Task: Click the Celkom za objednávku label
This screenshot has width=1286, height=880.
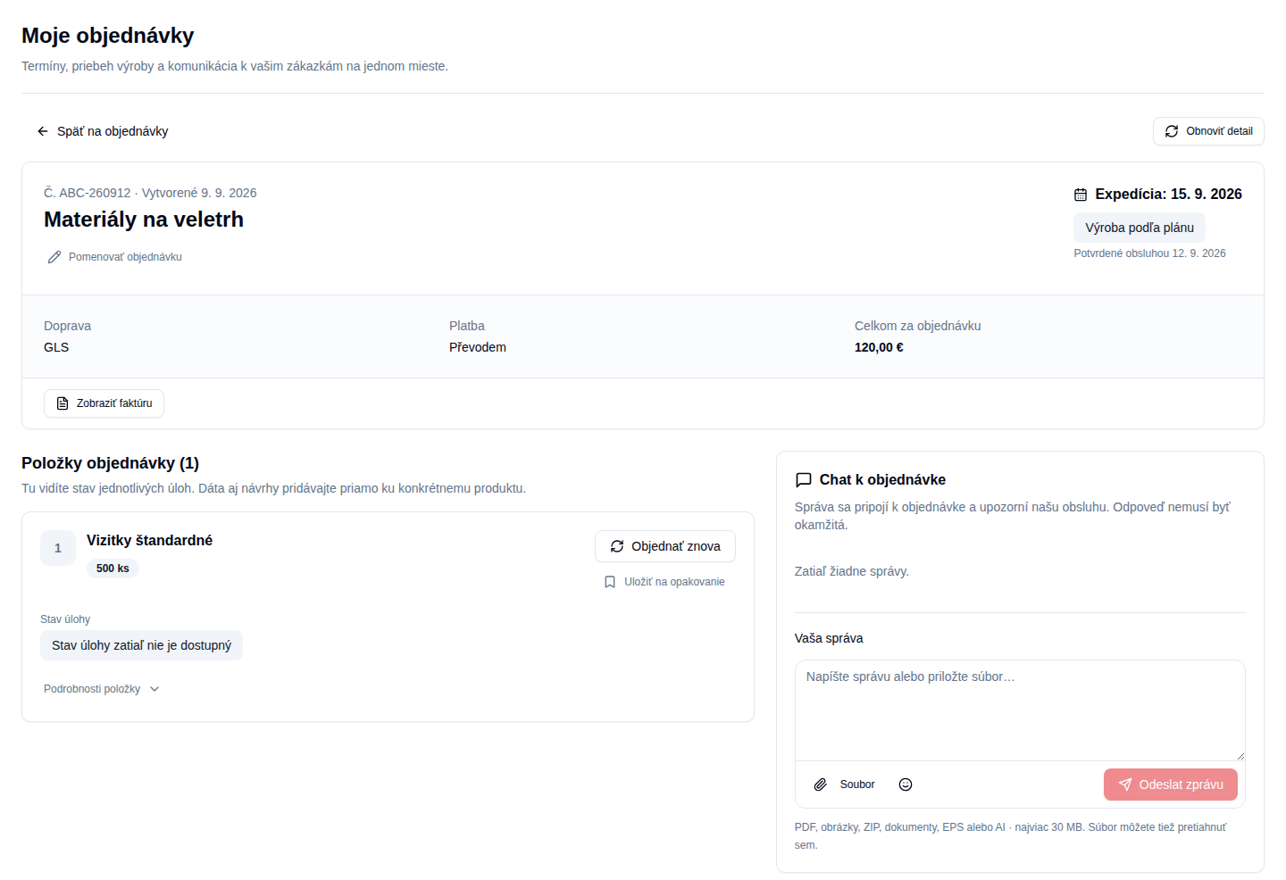Action: click(x=918, y=326)
